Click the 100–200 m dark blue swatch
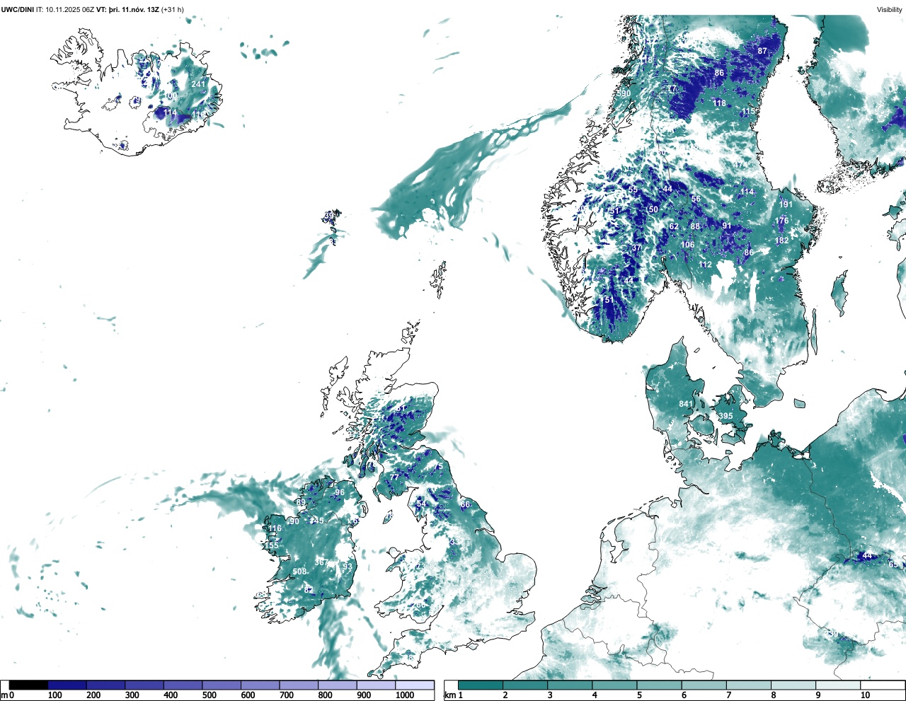 pos(67,685)
